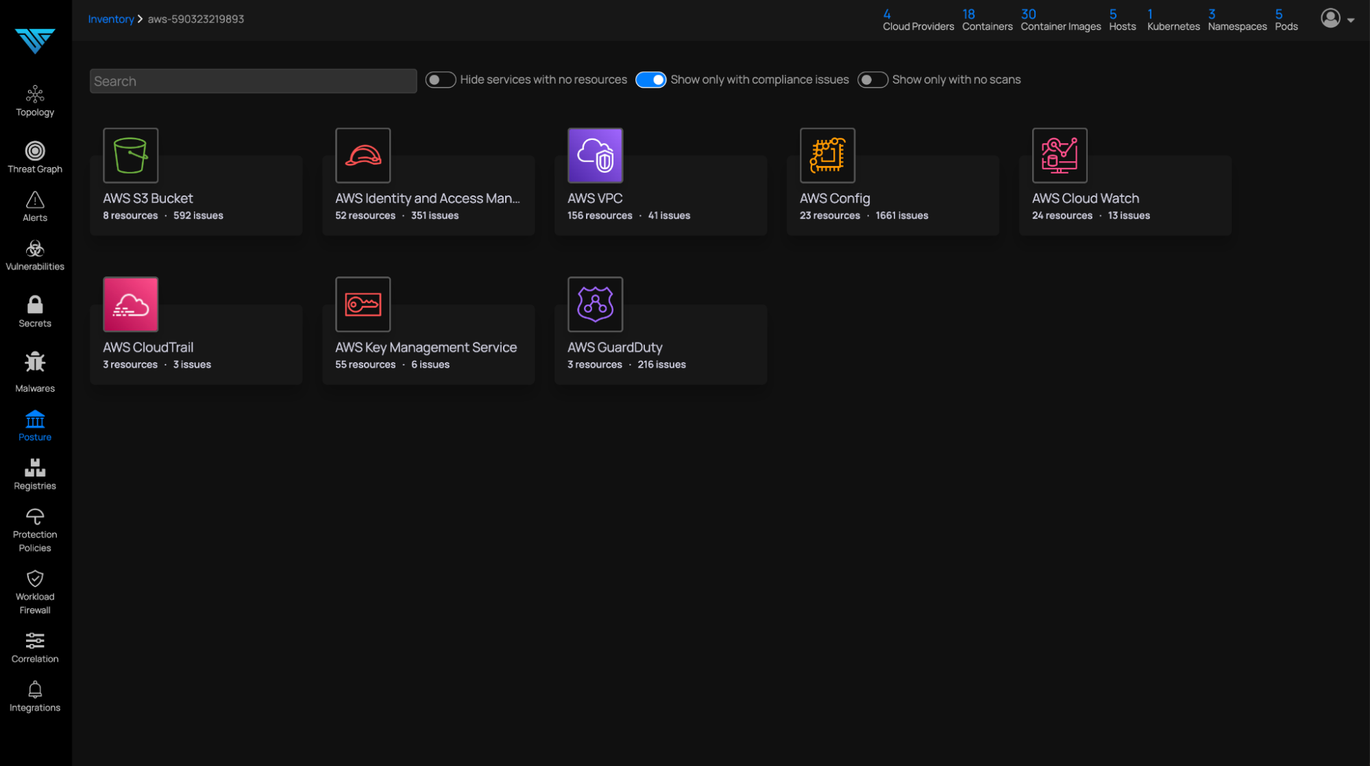Click the '24 resources' text
The image size is (1370, 766).
pyautogui.click(x=1062, y=215)
